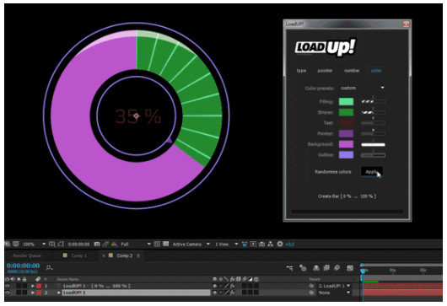
Task: Toggle shy switch on layer 1
Action: click(215, 286)
